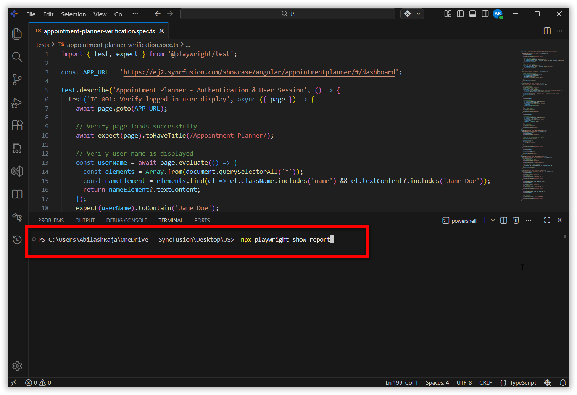Click the JS command center search box
This screenshot has width=577, height=395.
pyautogui.click(x=288, y=14)
